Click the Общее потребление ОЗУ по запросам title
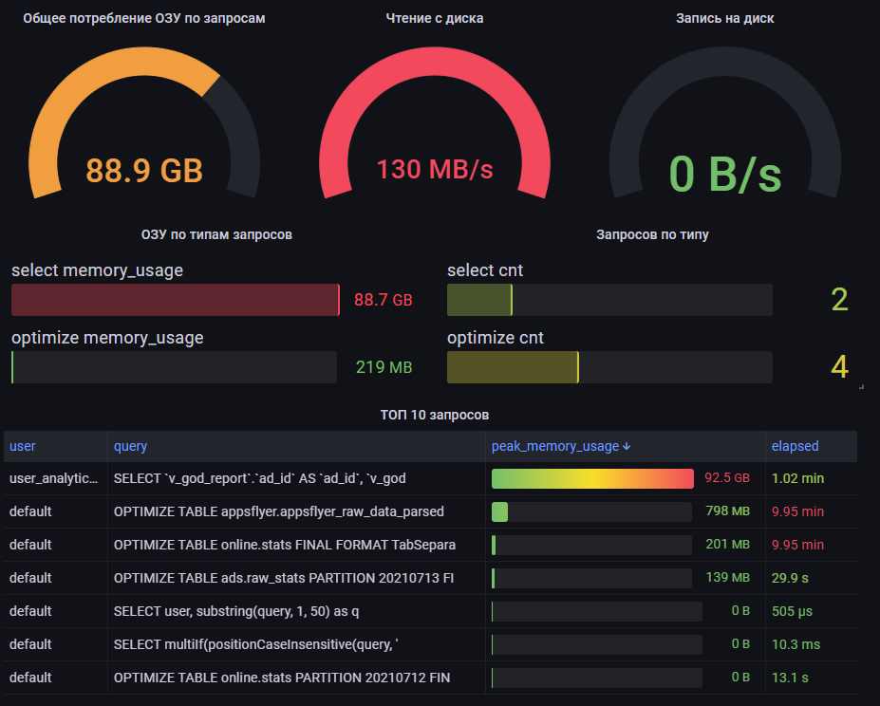Screen dimensions: 880x706 (x=143, y=19)
